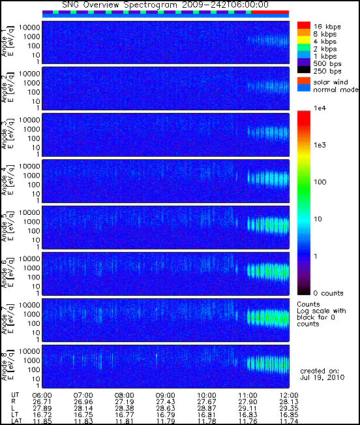Image resolution: width=360 pixels, height=425 pixels.
Task: Click the 100 tick label of Anode 5
Action: [x=33, y=231]
